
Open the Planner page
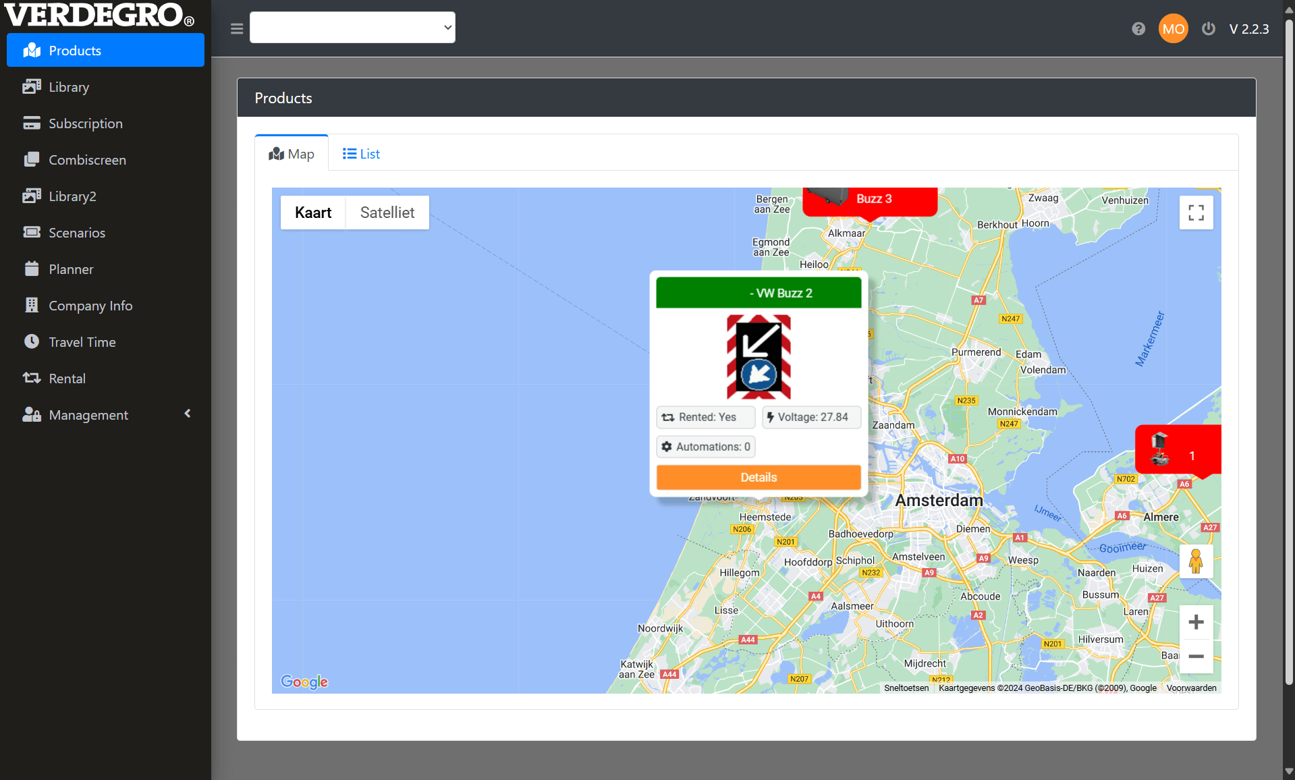pyautogui.click(x=105, y=269)
